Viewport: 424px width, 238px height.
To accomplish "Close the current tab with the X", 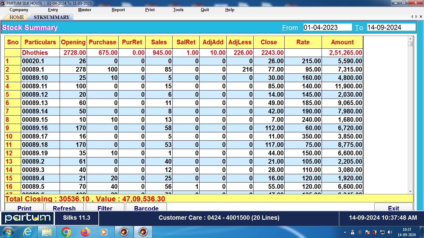I will point(421,16).
